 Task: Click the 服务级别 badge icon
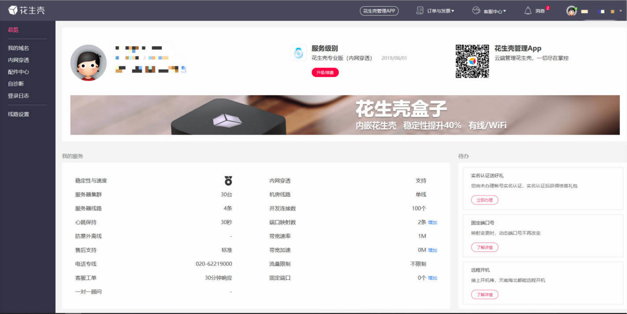(x=298, y=53)
